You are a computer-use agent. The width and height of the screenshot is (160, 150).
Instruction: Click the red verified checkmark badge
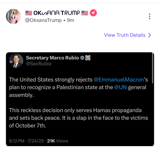[x=93, y=13]
